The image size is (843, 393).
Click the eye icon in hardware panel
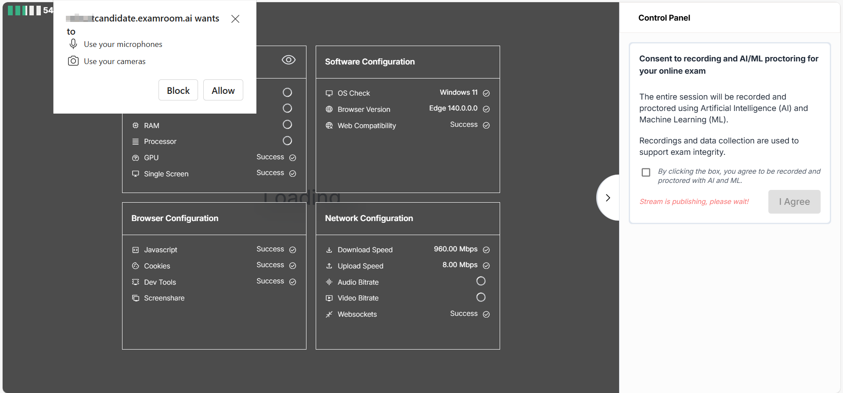pyautogui.click(x=288, y=60)
